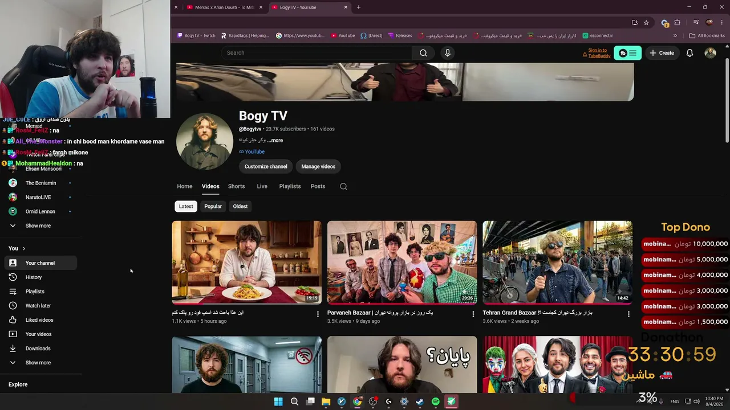Open Watch later in the sidebar

click(x=40, y=306)
